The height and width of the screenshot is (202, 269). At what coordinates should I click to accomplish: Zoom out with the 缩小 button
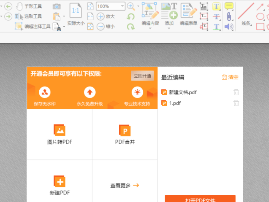click(106, 27)
